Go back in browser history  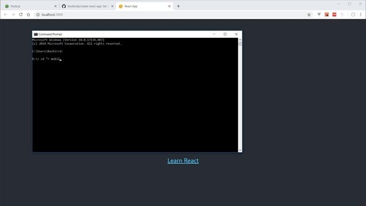[6, 14]
